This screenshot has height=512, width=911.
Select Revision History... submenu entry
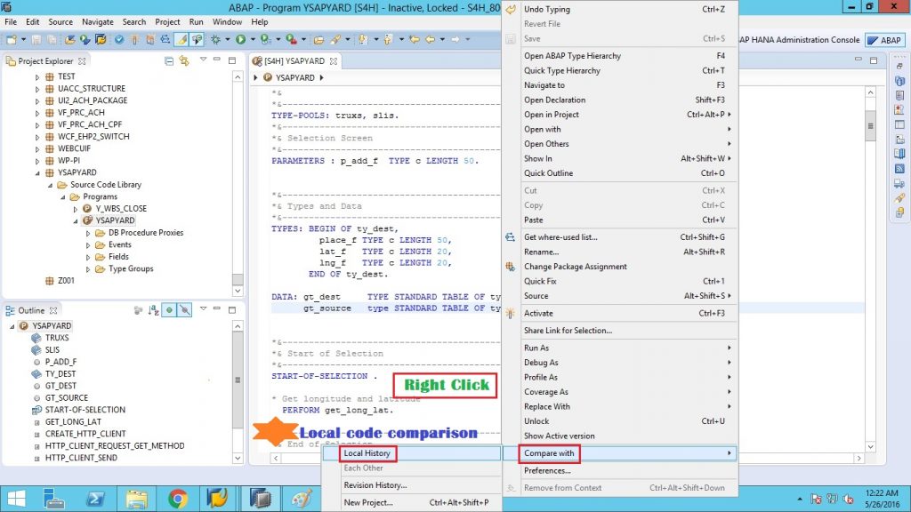[x=412, y=485]
